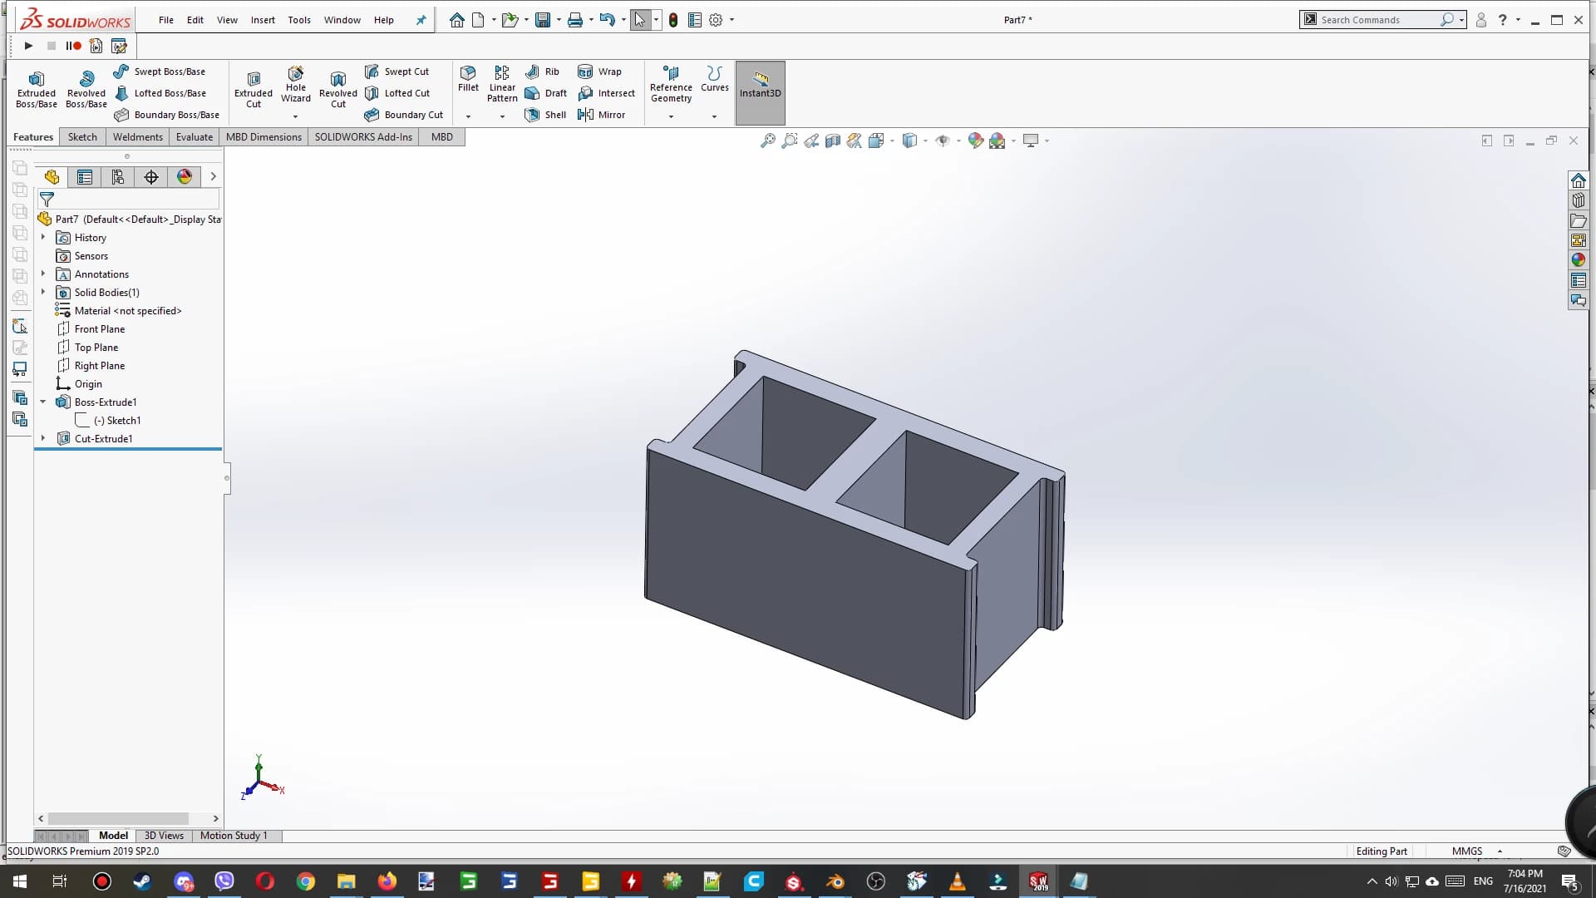Open DimXpertManager tab in the panel
This screenshot has width=1596, height=898.
coord(151,176)
